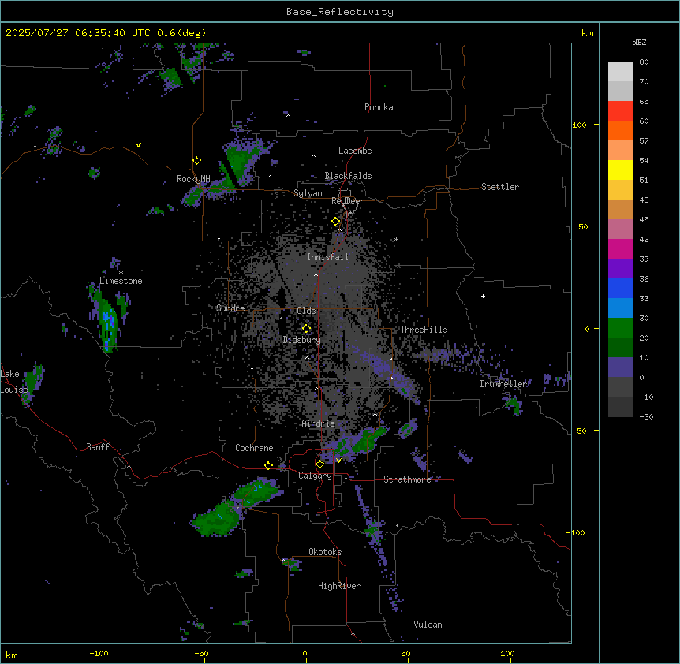Choose the slate purple 10 dBZ swatch

coord(620,367)
